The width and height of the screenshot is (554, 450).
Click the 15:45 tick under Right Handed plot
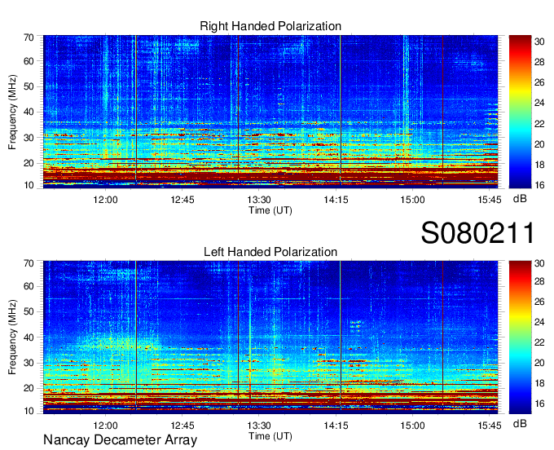[490, 200]
